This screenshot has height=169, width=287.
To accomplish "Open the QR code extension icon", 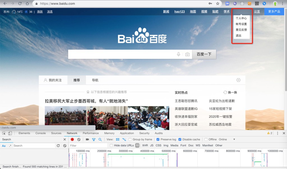I will coord(257,3).
